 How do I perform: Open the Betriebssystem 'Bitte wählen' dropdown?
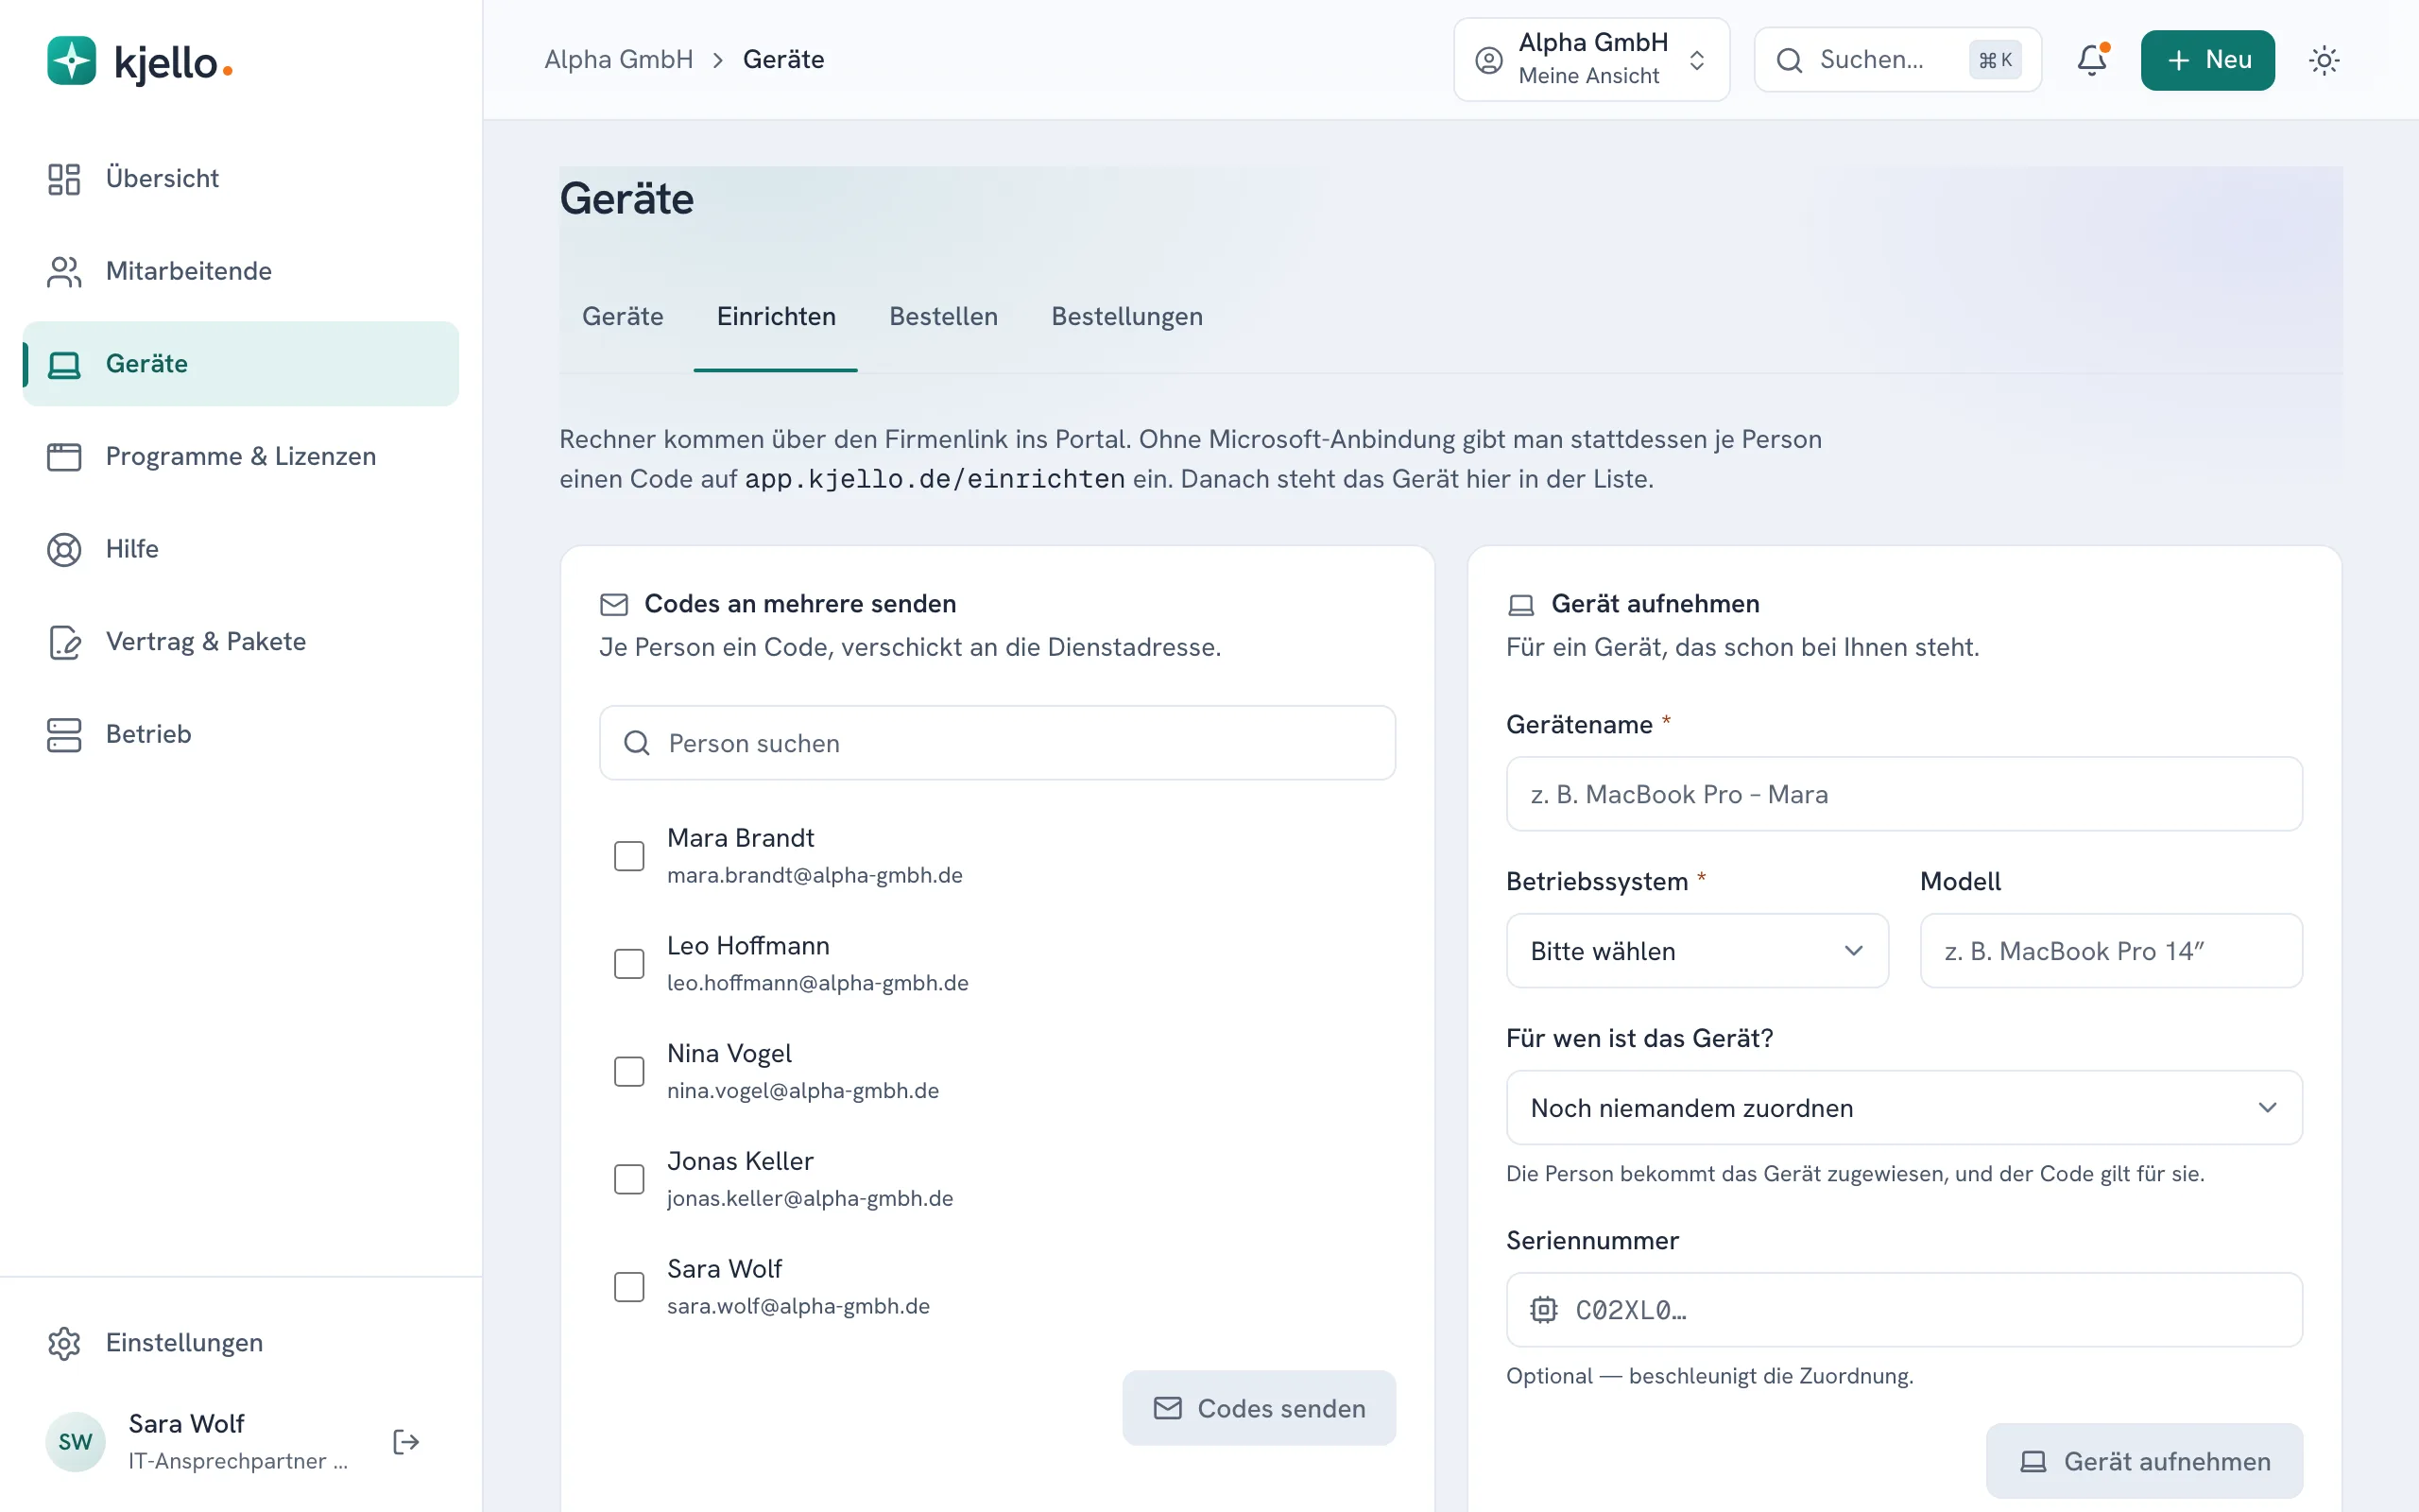point(1697,951)
